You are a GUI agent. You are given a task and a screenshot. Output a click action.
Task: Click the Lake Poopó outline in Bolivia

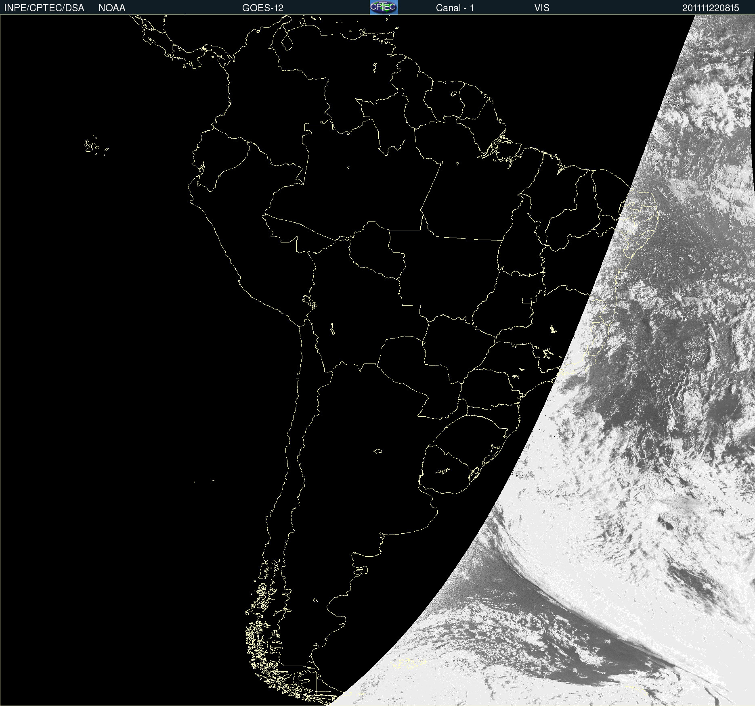[332, 329]
